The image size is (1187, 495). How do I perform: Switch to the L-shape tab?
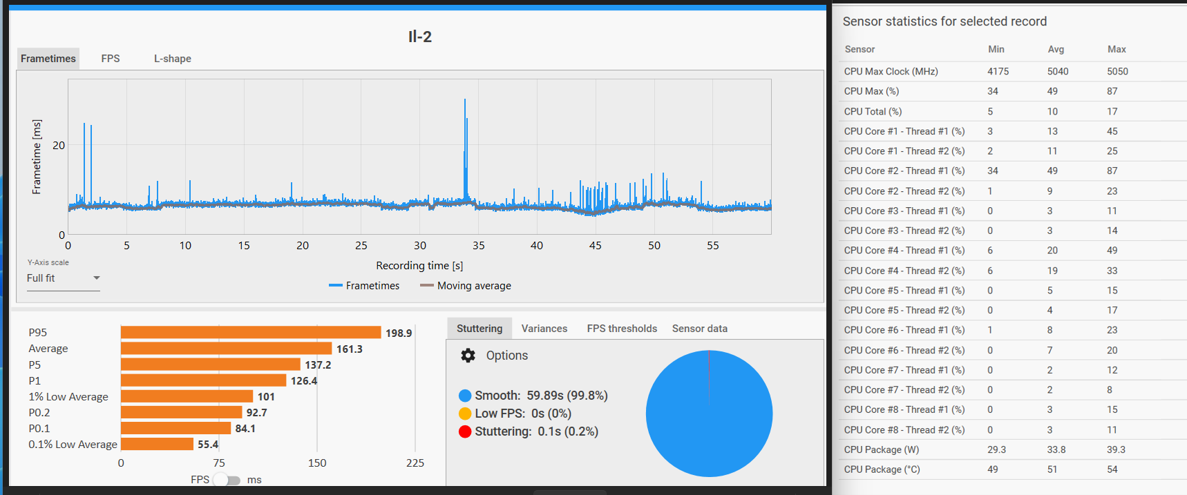[173, 59]
